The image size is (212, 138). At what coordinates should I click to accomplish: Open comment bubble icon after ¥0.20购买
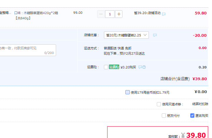click(140, 67)
